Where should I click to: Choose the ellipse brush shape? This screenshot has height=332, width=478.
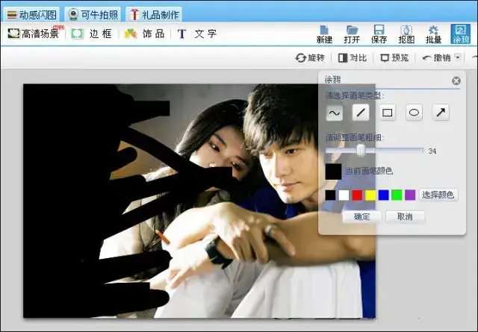414,113
